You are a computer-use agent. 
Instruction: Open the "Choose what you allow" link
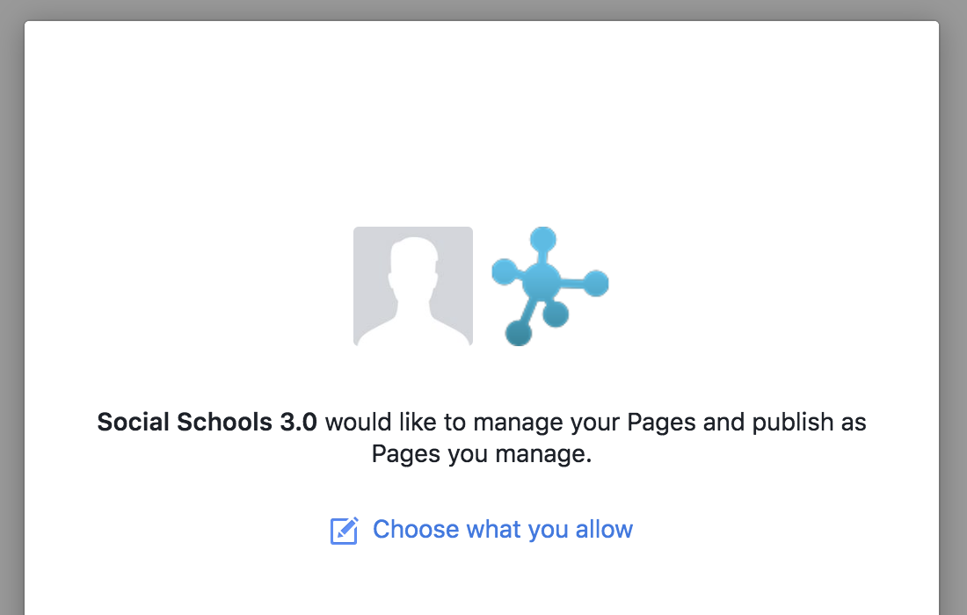click(502, 530)
